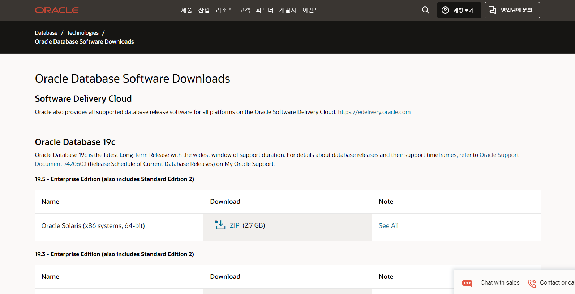Click 19.5 - Enterprise Edition heading
The height and width of the screenshot is (294, 575).
point(114,179)
